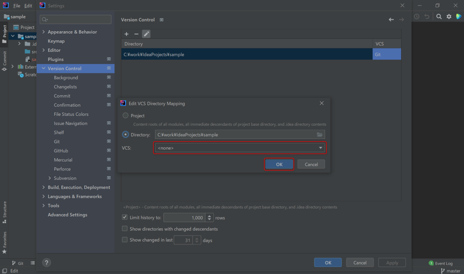
Task: Click the undo rollback icon in toolbar
Action: 427,17
